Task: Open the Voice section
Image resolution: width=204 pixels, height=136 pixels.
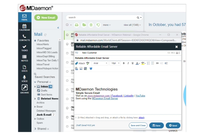Action: (24, 79)
